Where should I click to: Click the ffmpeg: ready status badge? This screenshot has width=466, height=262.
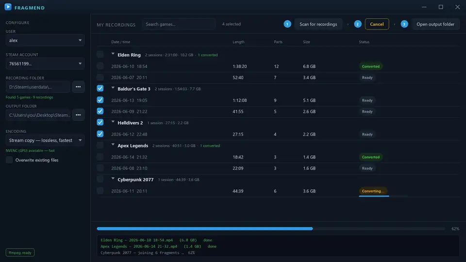(x=20, y=252)
